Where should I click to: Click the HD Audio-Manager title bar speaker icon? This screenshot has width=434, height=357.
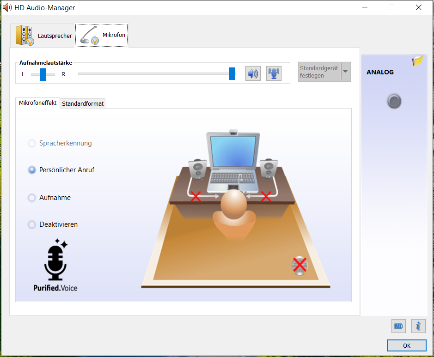pyautogui.click(x=7, y=7)
